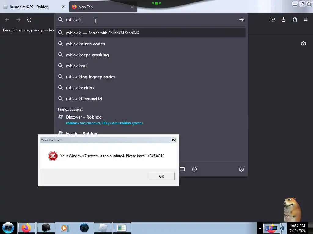313x234 pixels.
Task: Open the Roblox taskbar icon
Action: point(103,228)
